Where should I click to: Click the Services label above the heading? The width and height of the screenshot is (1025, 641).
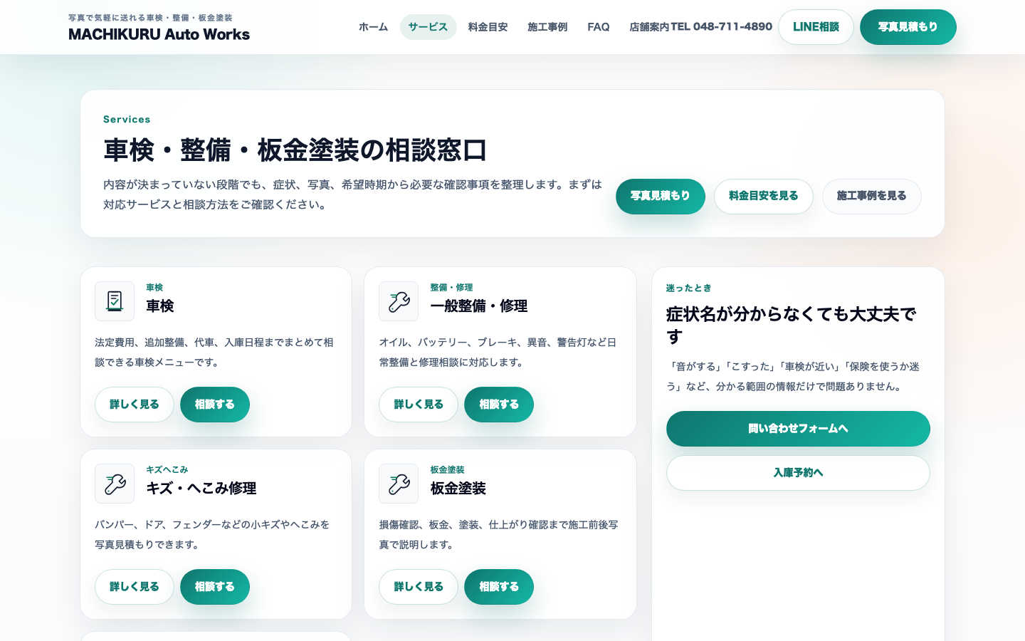point(127,120)
